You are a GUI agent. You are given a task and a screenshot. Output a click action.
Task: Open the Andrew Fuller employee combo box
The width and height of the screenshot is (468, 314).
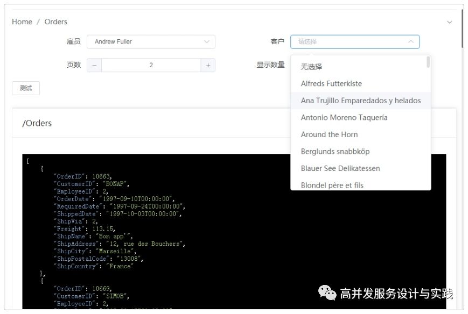click(151, 41)
